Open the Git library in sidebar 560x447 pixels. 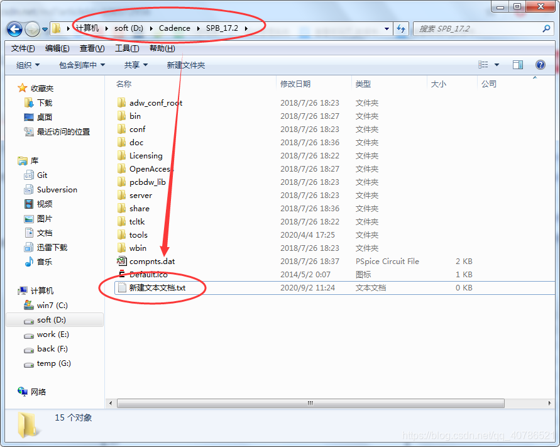[x=36, y=175]
